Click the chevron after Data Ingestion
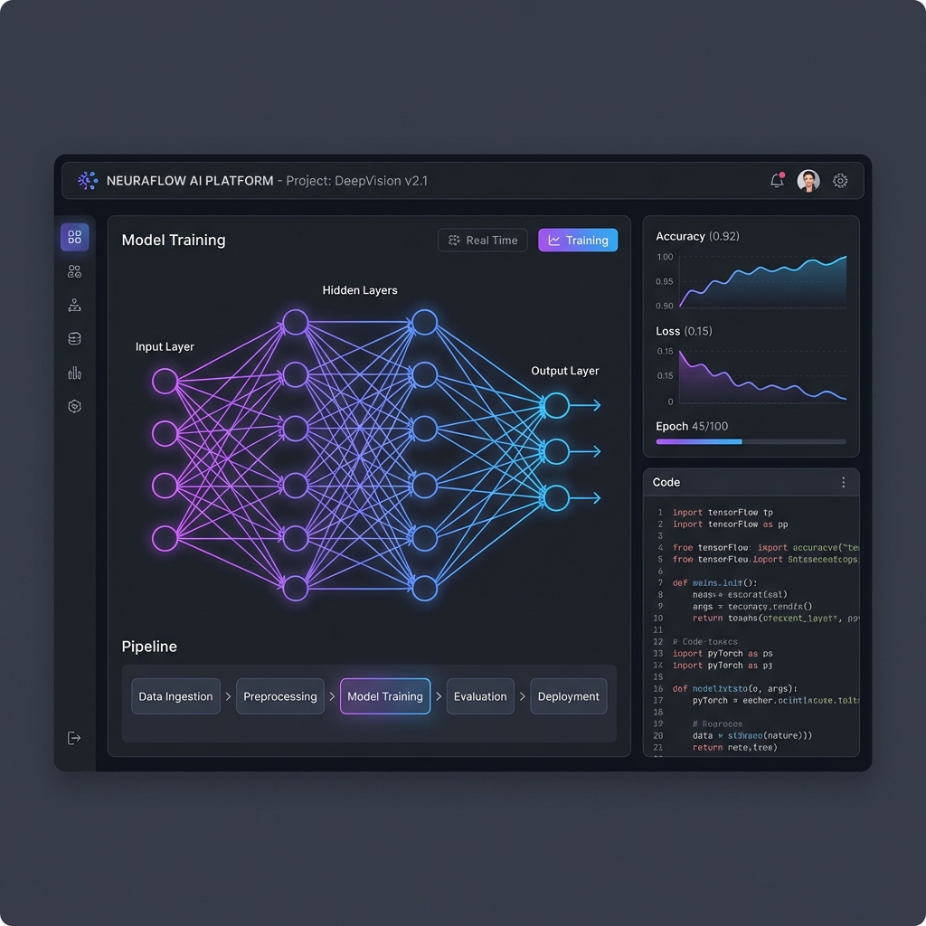This screenshot has width=926, height=926. point(228,697)
